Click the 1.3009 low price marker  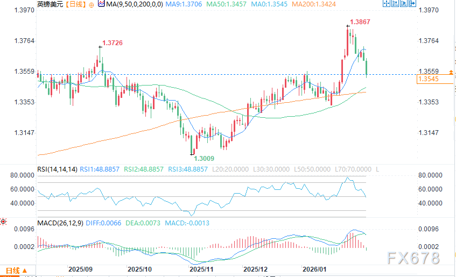[205, 158]
